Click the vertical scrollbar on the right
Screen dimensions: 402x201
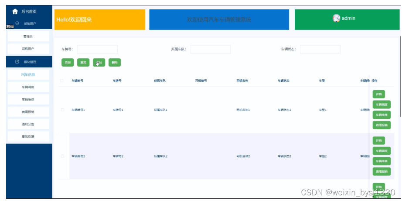(401, 77)
